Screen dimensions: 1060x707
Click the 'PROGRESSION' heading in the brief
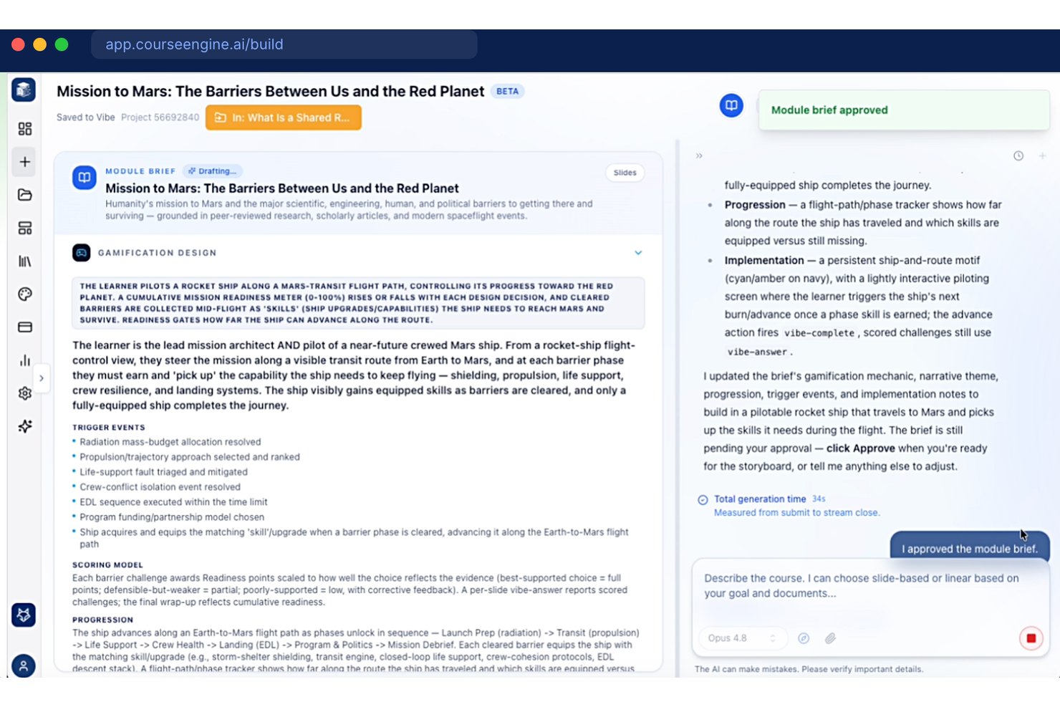pos(102,620)
